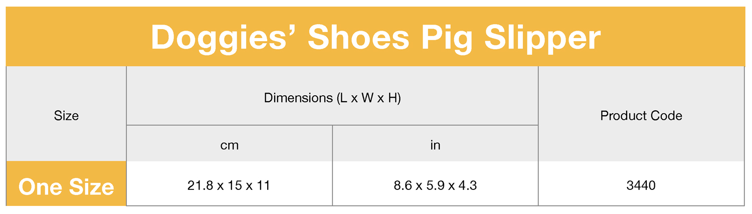Click the Product Code column header
The width and height of the screenshot is (752, 214).
641,116
